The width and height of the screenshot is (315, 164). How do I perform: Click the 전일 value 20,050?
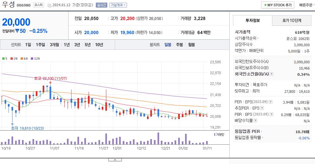92,18
